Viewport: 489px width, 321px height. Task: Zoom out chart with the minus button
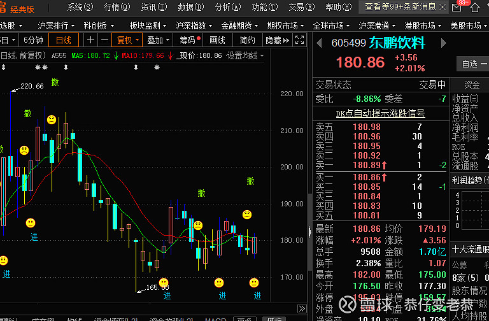coord(105,40)
